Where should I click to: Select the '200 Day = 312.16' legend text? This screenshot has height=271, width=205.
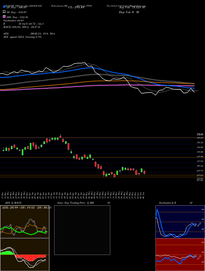click(17, 17)
